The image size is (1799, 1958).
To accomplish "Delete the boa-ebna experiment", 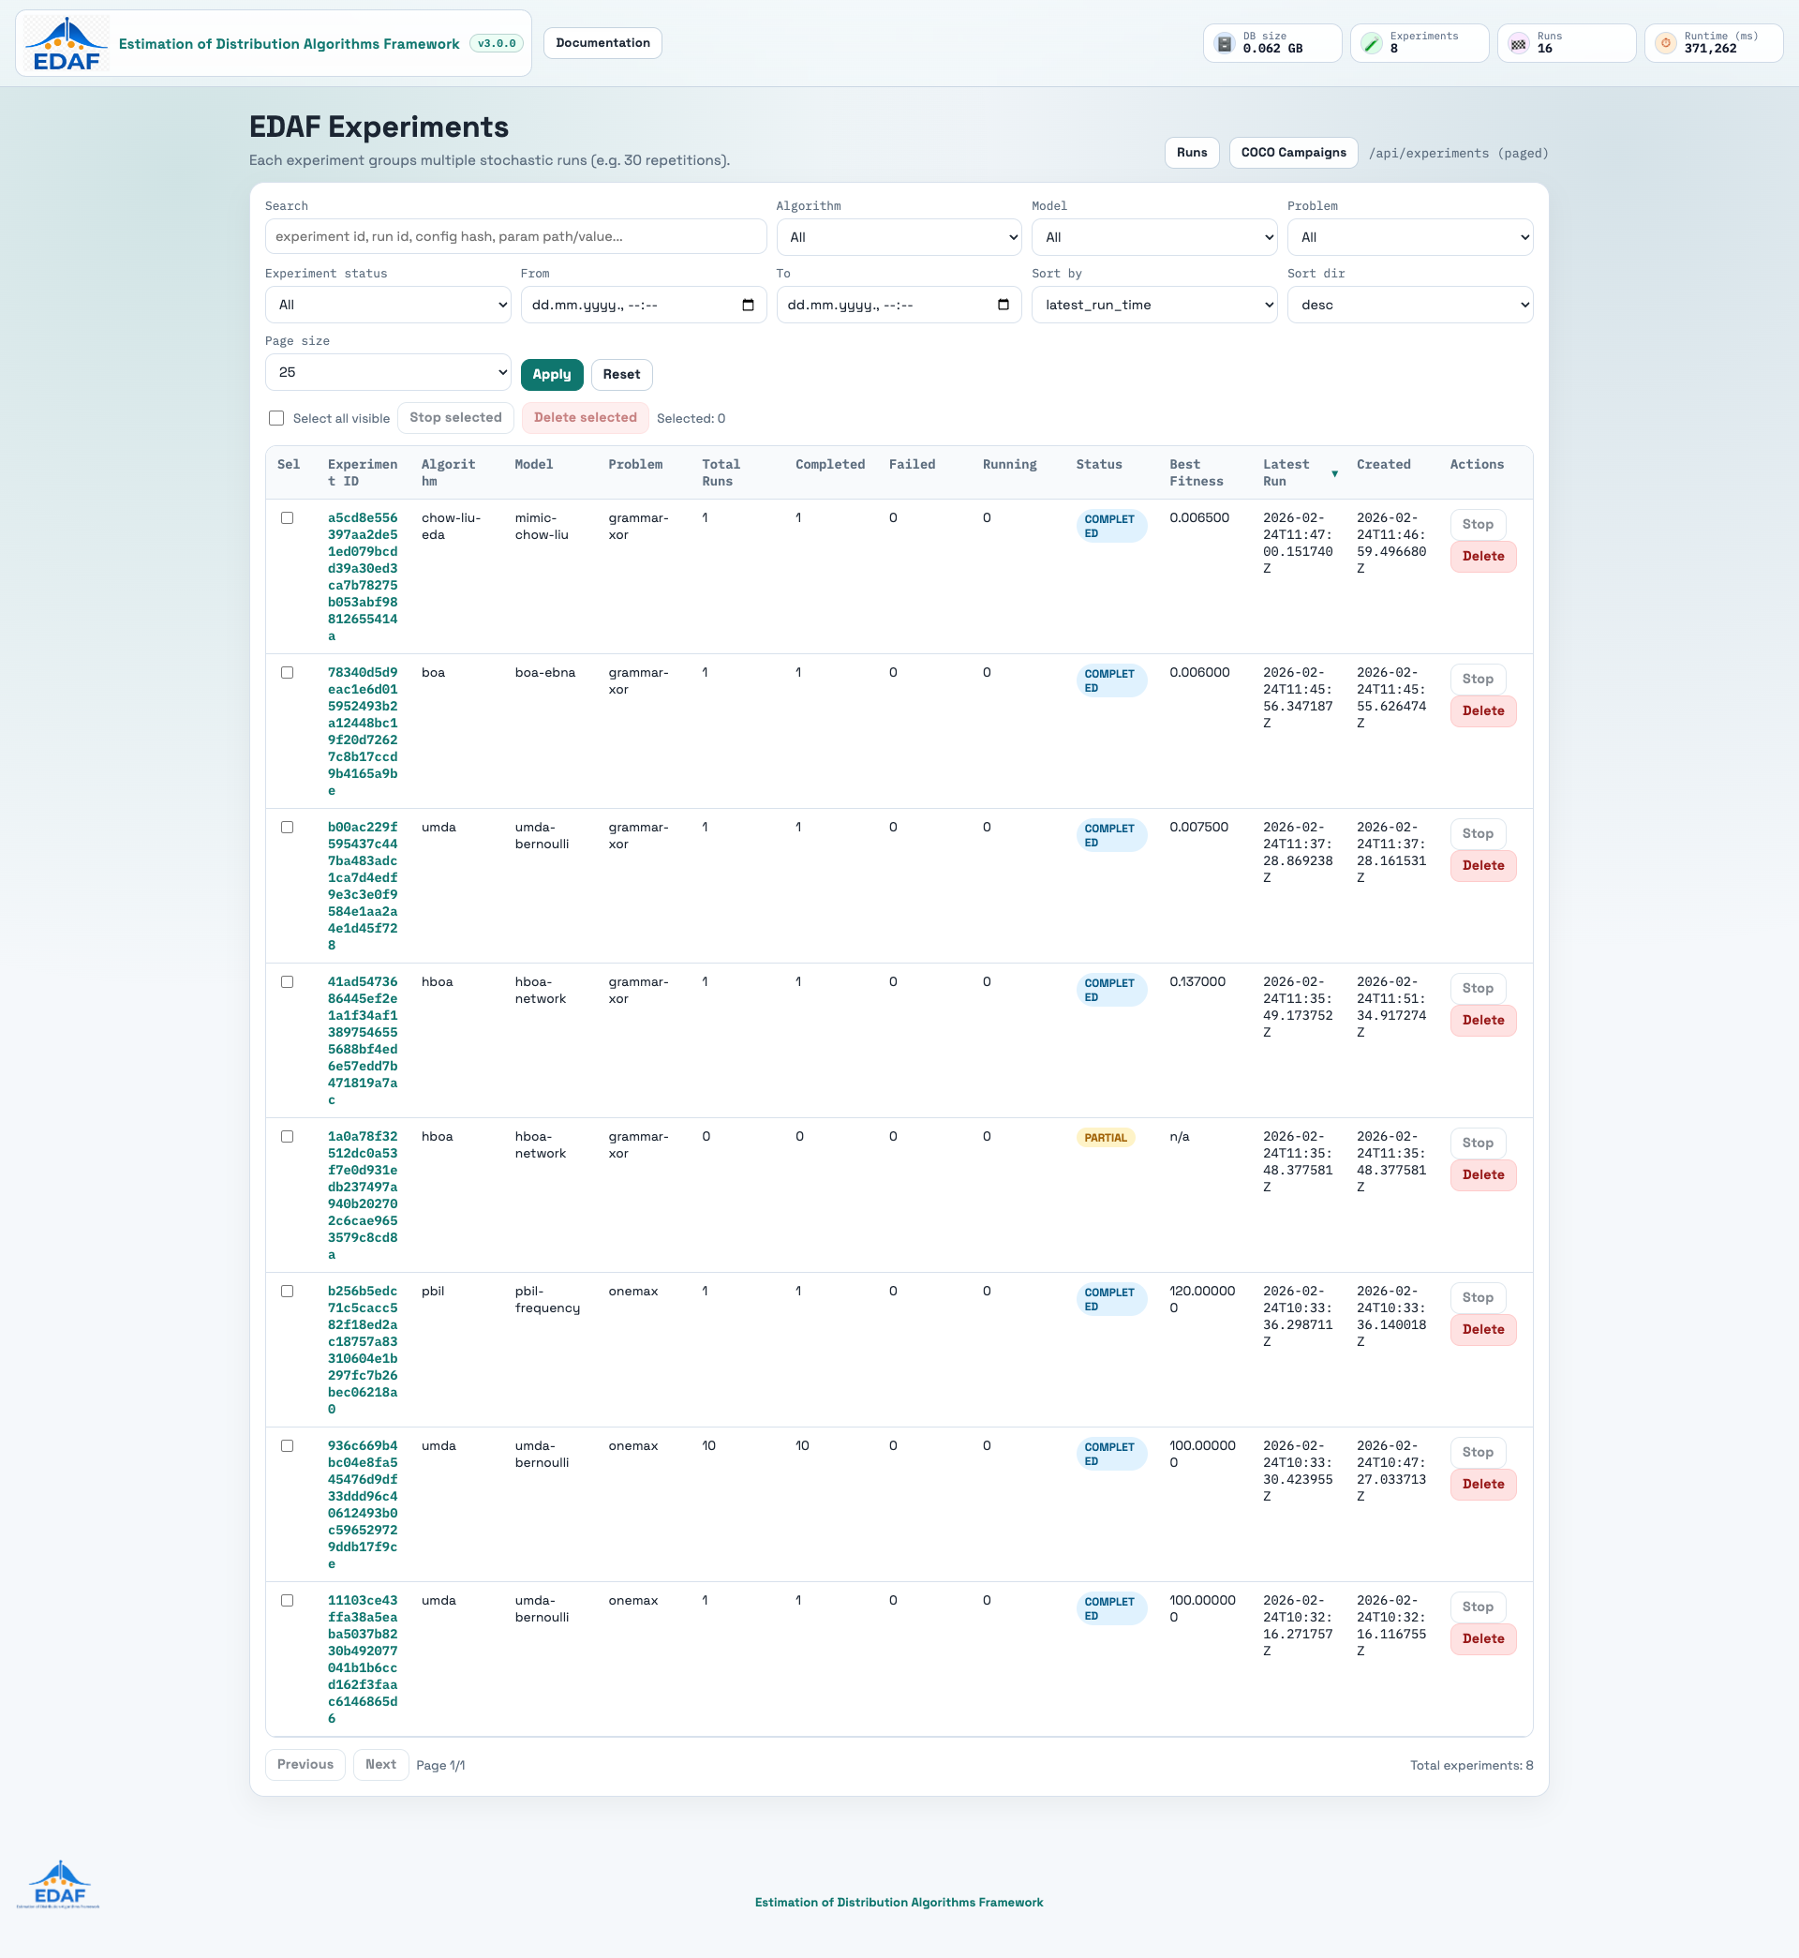I will (x=1482, y=710).
